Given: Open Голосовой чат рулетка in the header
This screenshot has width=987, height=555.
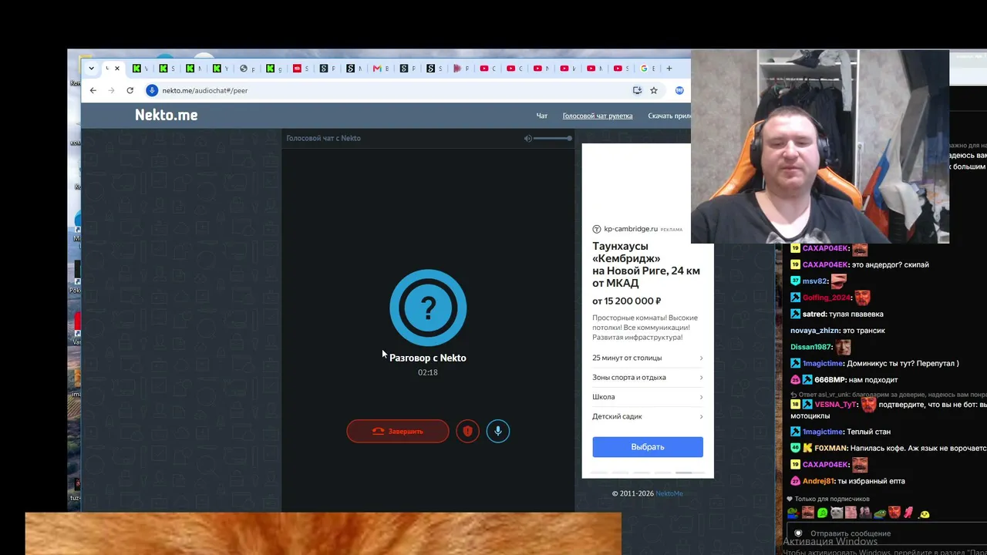Looking at the screenshot, I should click(598, 116).
